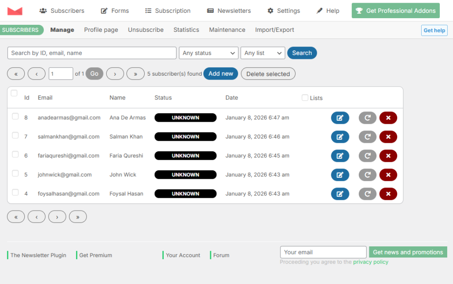This screenshot has height=284, width=453.
Task: Resend activation for anadearmas@gmail.com
Action: 368,118
